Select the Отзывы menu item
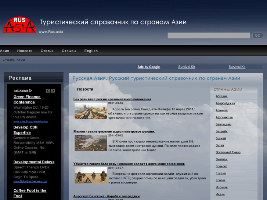Image resolution: width=267 pixels, height=200 pixels. pos(69,51)
